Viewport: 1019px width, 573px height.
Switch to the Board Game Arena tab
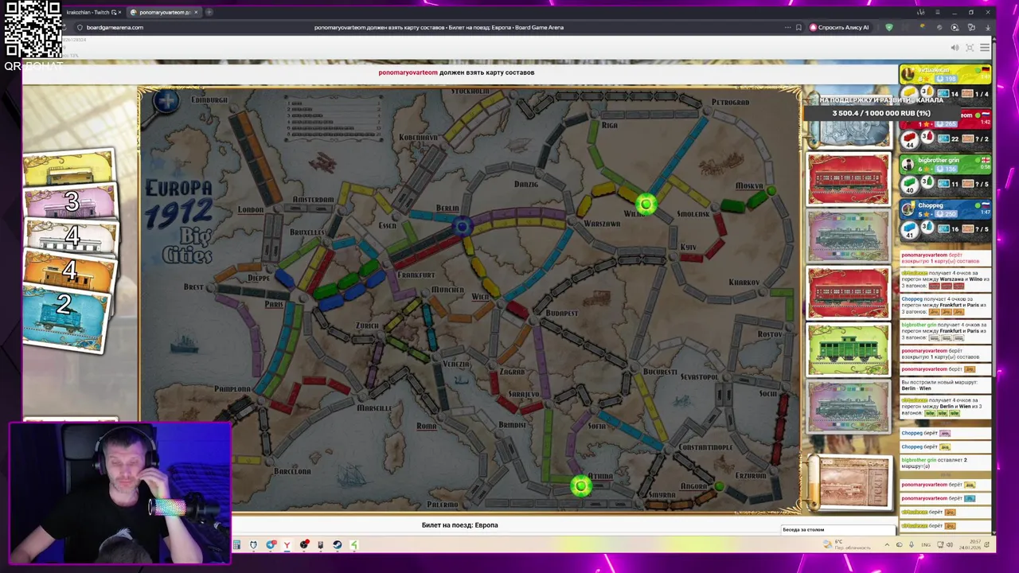click(x=164, y=12)
